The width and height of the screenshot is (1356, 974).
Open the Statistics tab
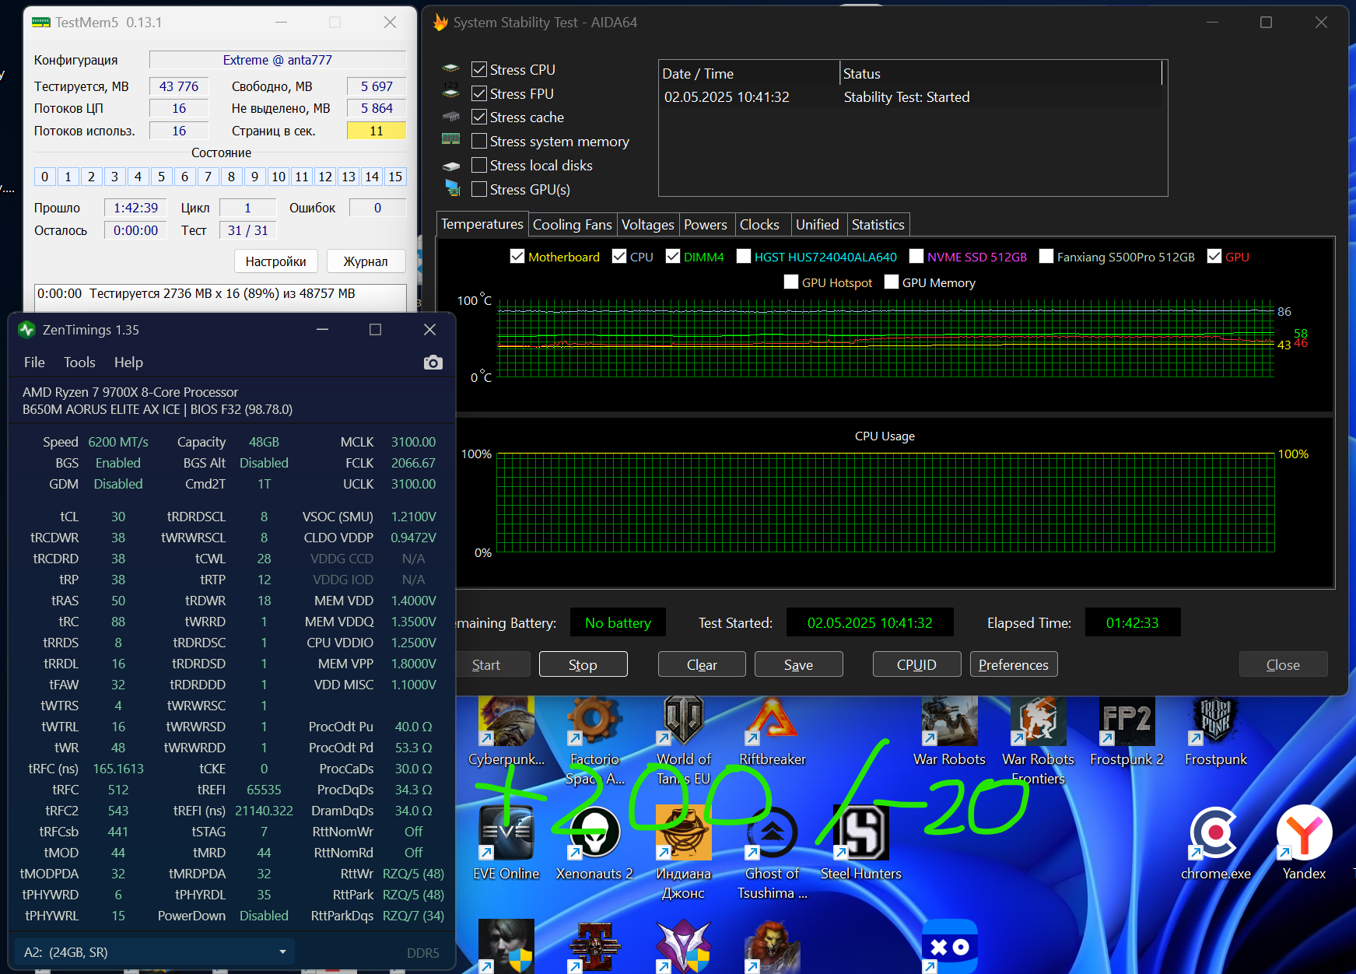coord(878,225)
